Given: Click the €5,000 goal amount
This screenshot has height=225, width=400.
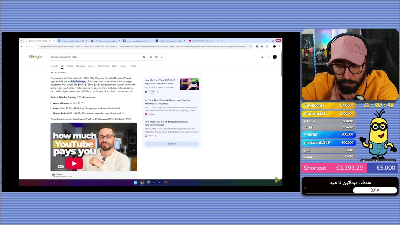Looking at the screenshot, I should tap(386, 168).
